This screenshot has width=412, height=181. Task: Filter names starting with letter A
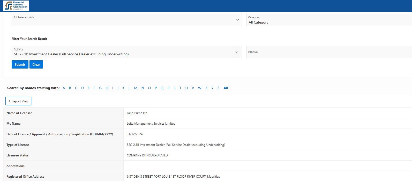coord(64,88)
